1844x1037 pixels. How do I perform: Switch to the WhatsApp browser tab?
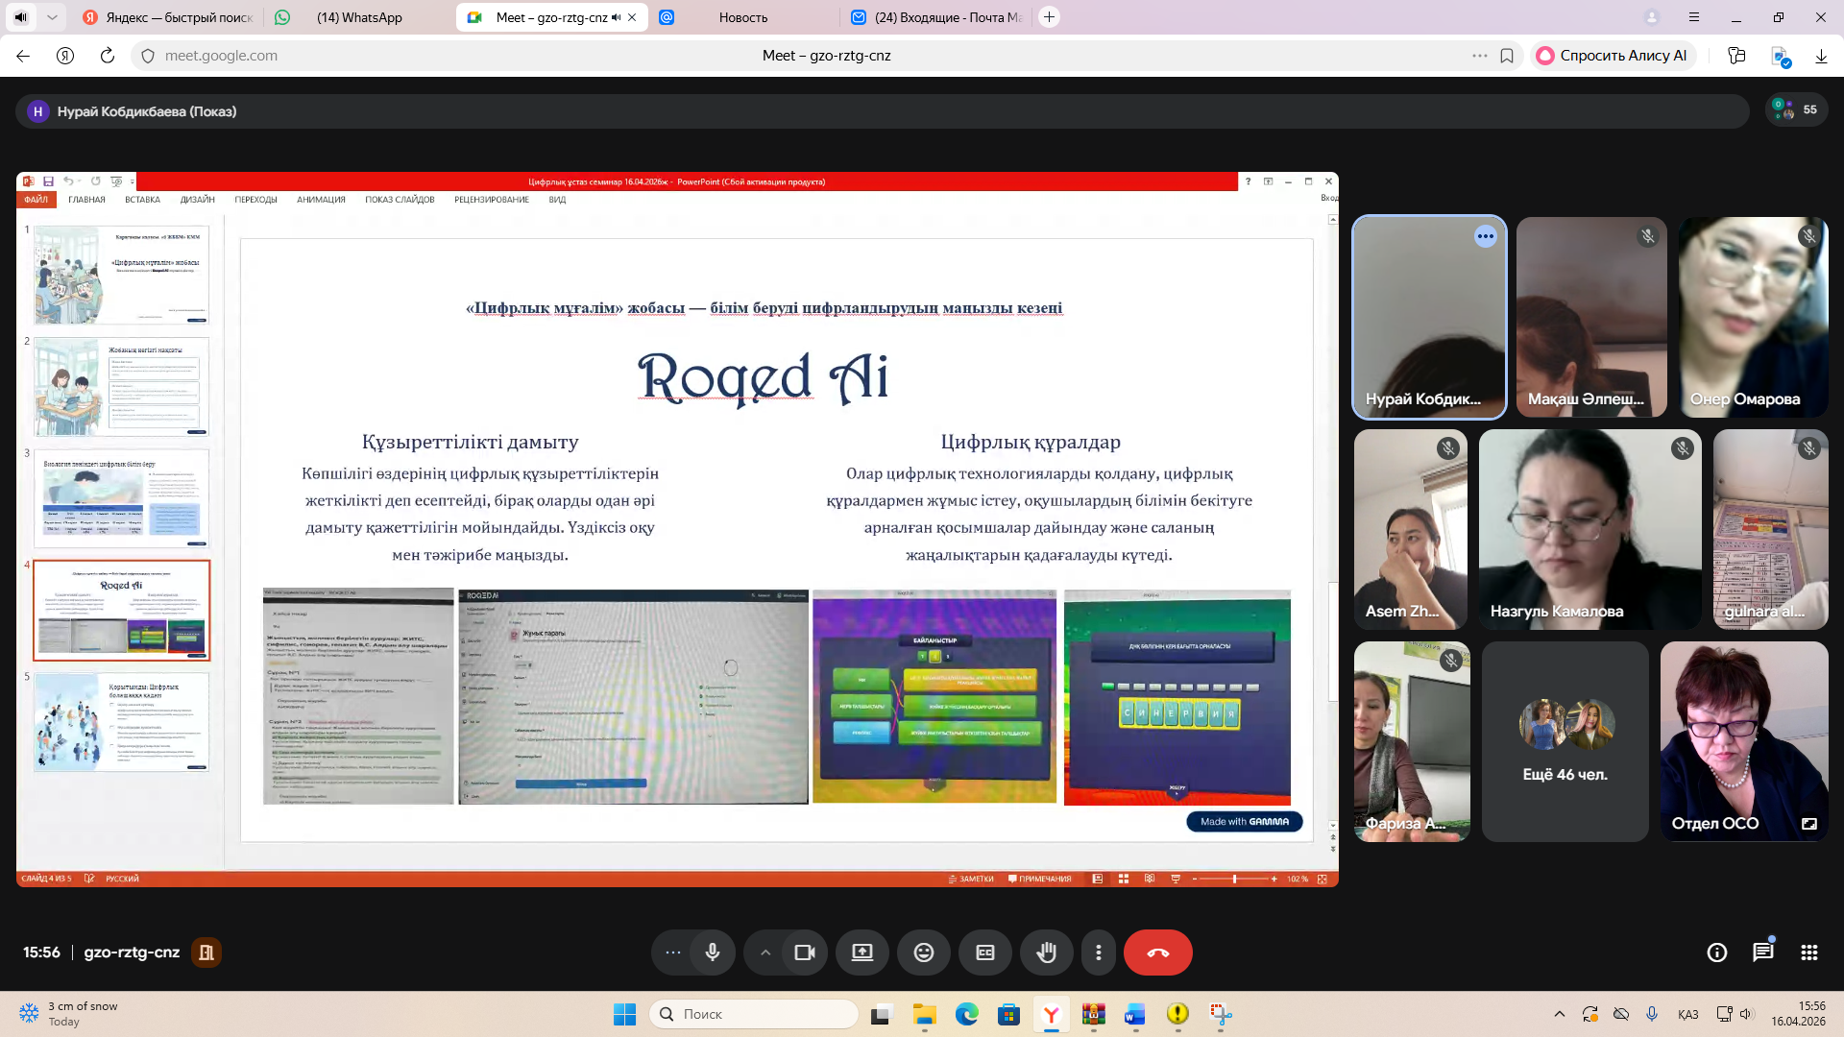point(359,17)
